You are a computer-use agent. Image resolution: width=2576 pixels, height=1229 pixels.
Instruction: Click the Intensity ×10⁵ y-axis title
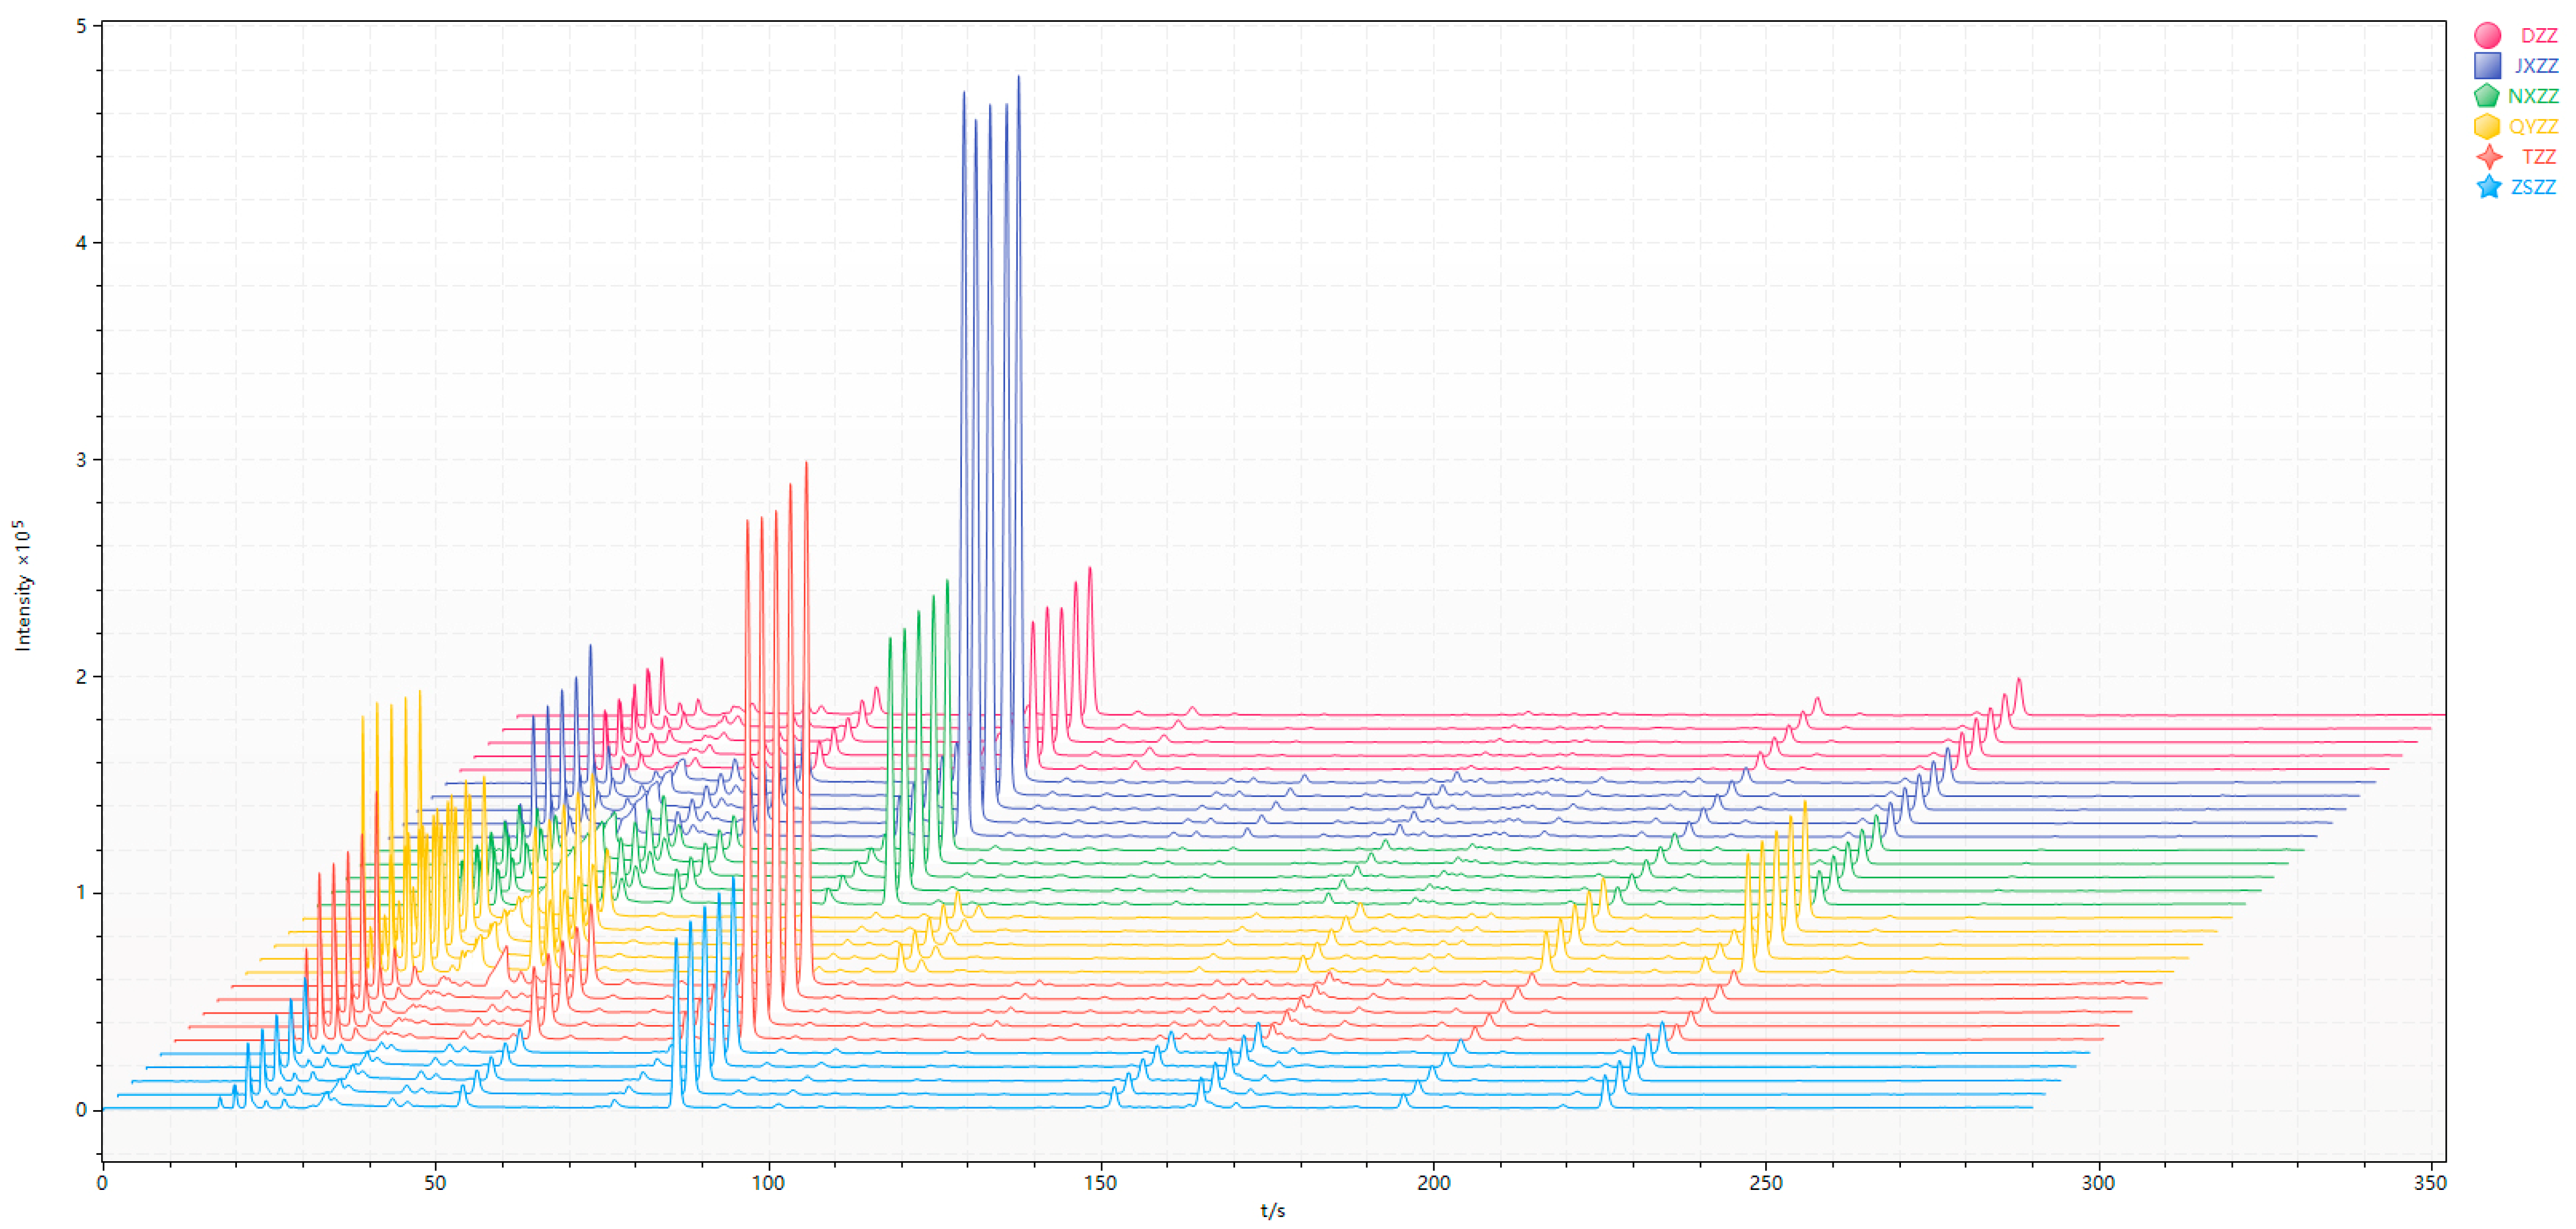point(22,585)
